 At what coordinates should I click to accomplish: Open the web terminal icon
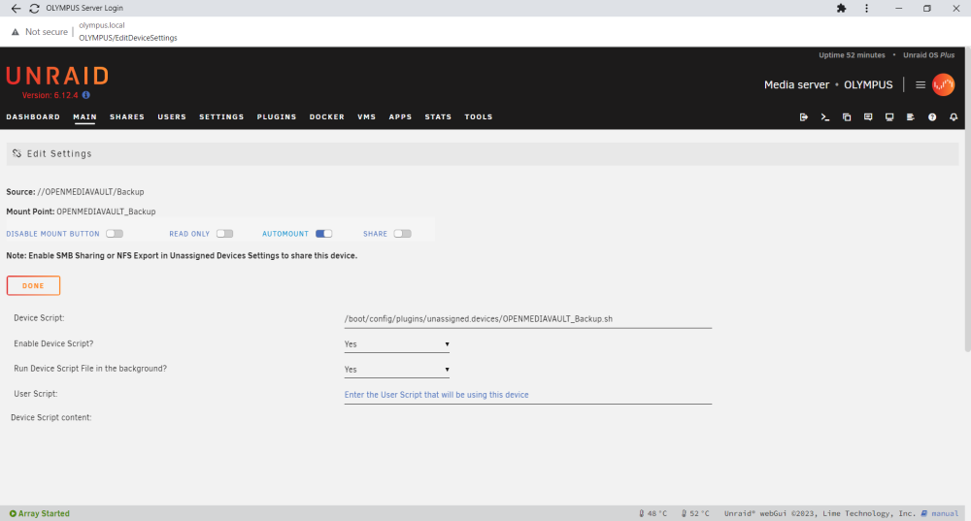pos(824,117)
